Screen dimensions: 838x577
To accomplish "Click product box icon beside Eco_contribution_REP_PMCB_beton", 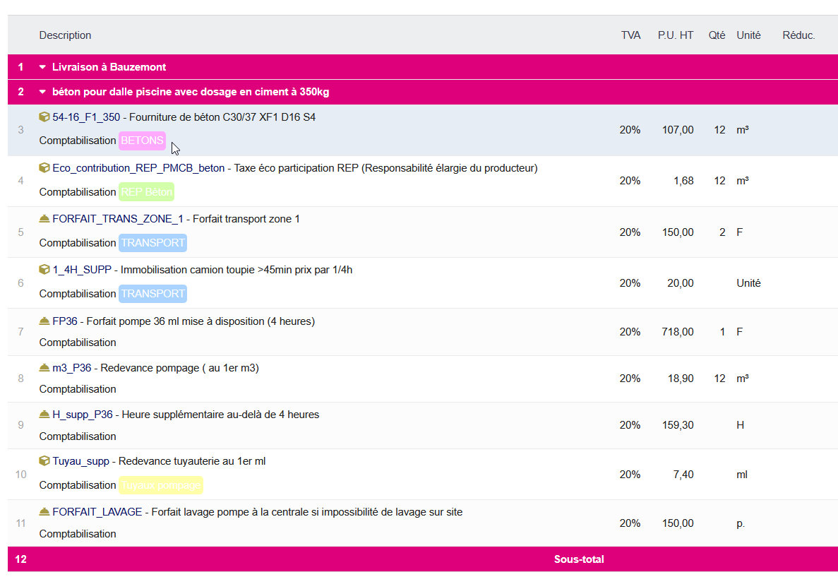I will (44, 168).
